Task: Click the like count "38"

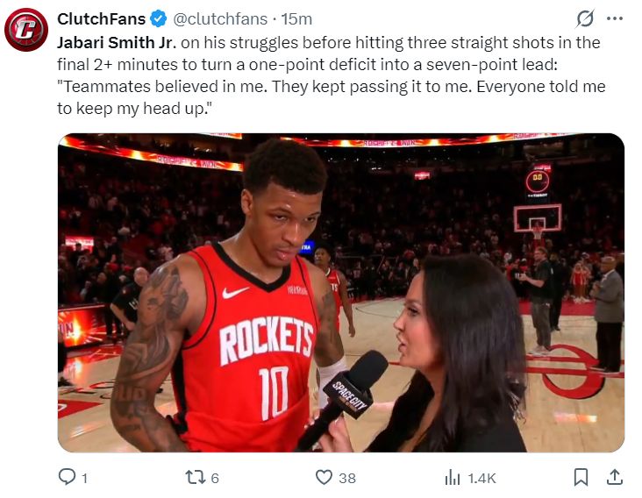Action: 347,478
